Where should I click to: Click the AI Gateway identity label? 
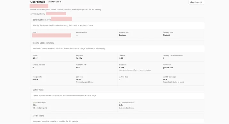(38, 14)
